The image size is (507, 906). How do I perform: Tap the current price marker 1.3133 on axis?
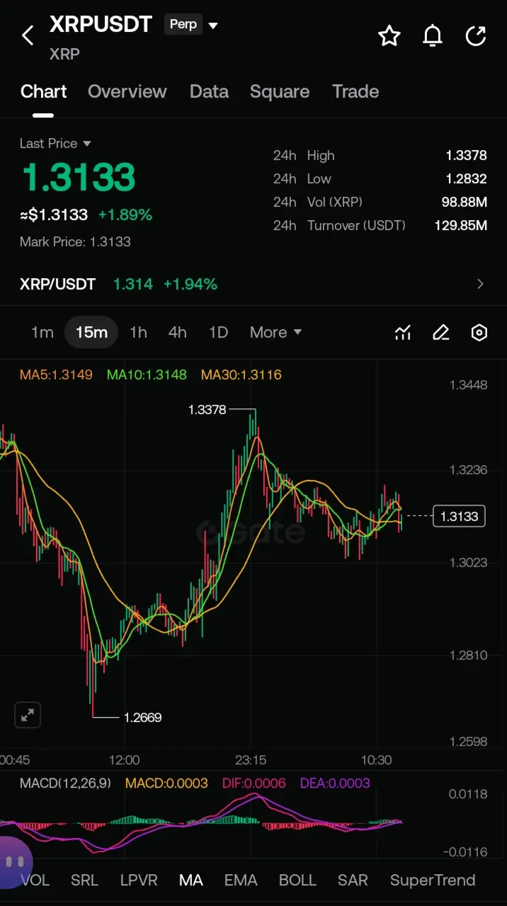460,517
